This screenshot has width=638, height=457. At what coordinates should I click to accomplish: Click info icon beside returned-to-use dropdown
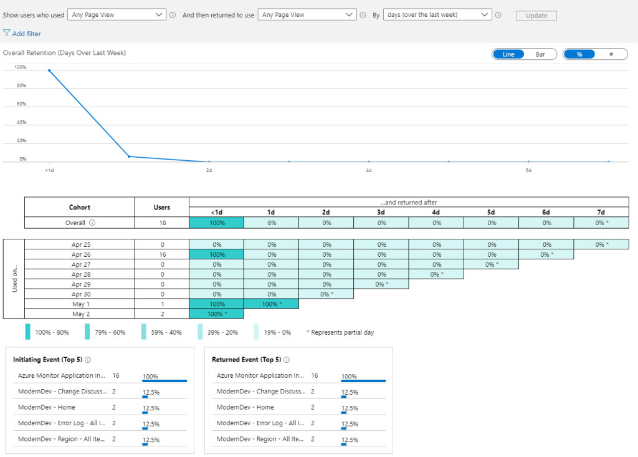pos(363,15)
